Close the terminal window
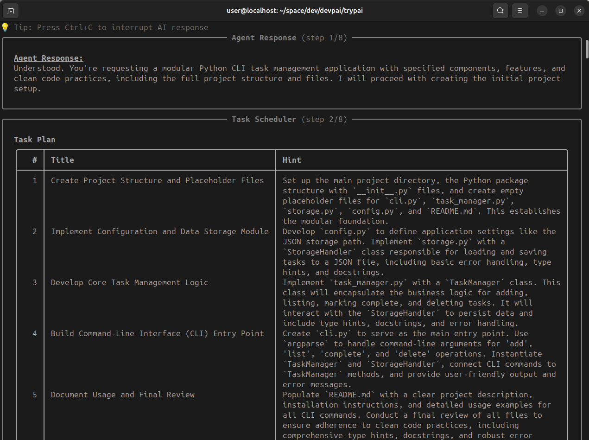 pyautogui.click(x=579, y=11)
